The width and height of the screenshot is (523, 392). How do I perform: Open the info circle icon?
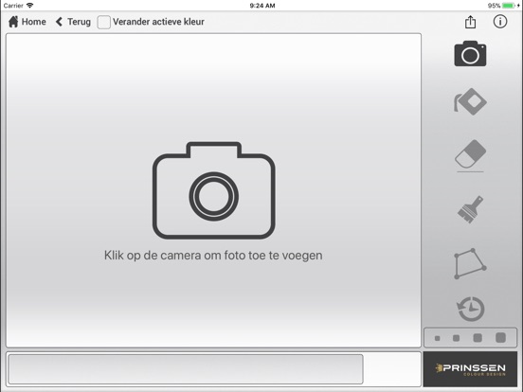(x=500, y=22)
